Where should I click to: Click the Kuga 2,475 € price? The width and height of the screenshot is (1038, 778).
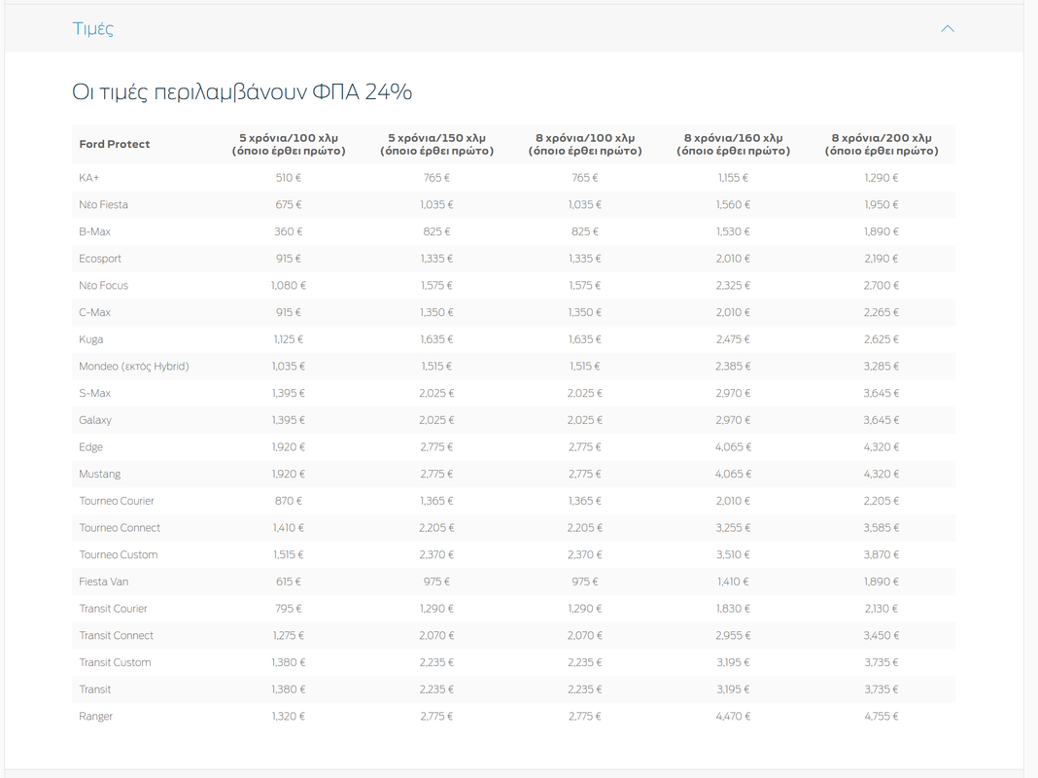(734, 339)
